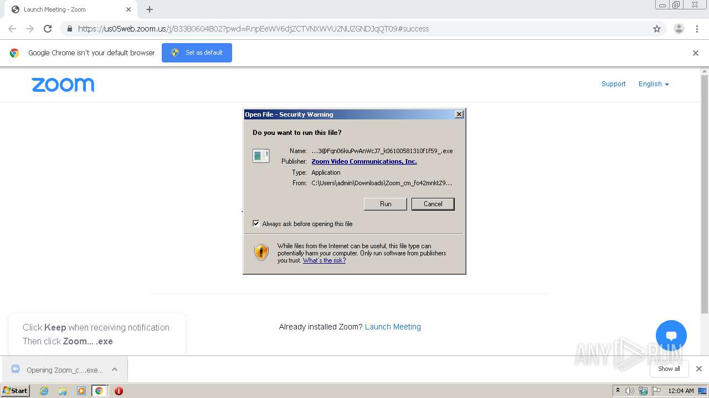Expand the English language dropdown
The image size is (709, 398).
[654, 84]
